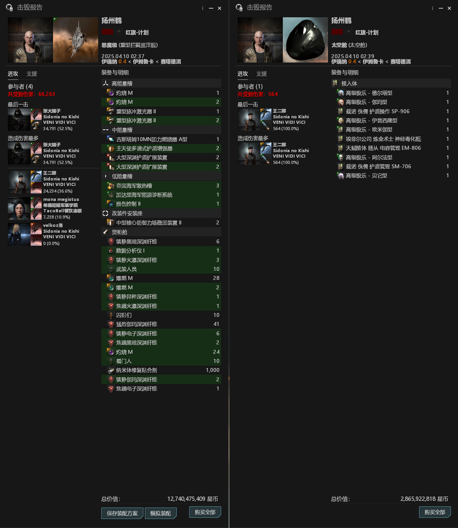Click the 损伤控制 II module icon
The height and width of the screenshot is (528, 458).
click(x=111, y=204)
